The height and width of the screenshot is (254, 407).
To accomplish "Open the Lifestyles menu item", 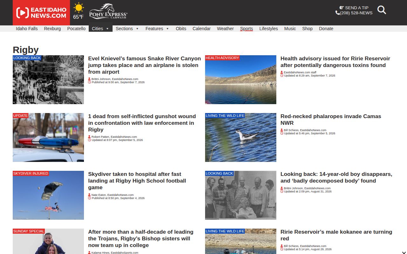I will click(x=269, y=29).
